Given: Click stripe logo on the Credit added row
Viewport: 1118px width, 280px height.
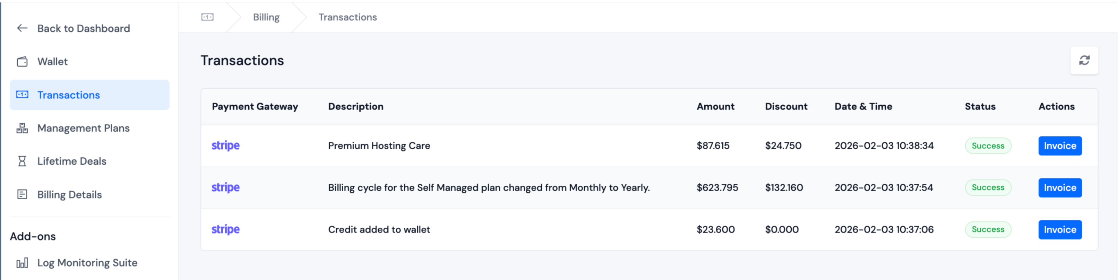Looking at the screenshot, I should click(x=226, y=229).
